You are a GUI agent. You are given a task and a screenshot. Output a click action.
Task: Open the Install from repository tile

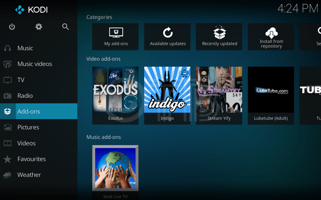click(x=271, y=36)
